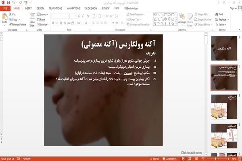The height and width of the screenshot is (161, 242).
Task: Select the Format Painter tool
Action: coord(17,25)
